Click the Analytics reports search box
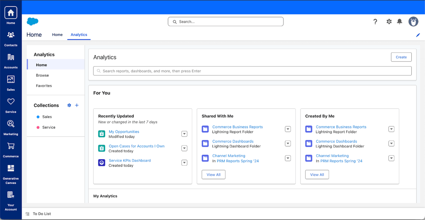This screenshot has height=220, width=425. 252,71
